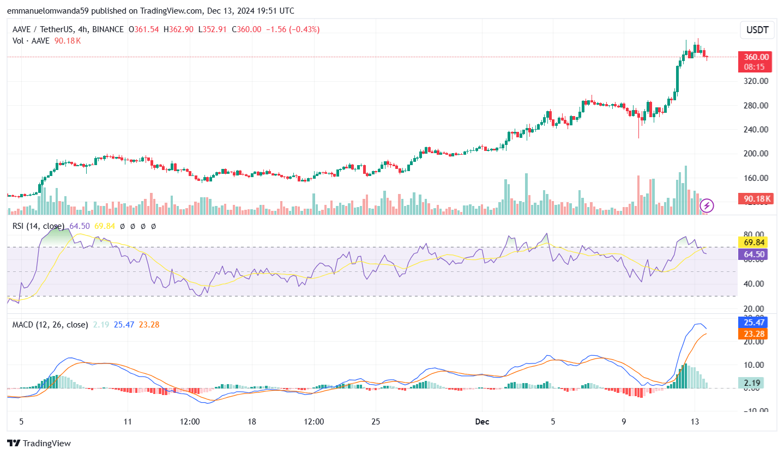Click the 18 date label on time axis

(252, 421)
